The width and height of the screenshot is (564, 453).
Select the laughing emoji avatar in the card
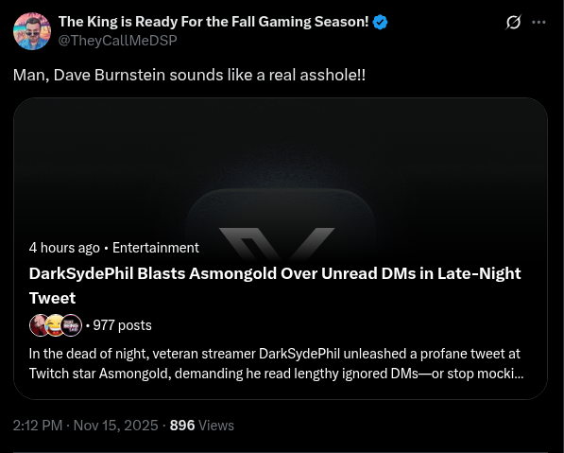55,325
